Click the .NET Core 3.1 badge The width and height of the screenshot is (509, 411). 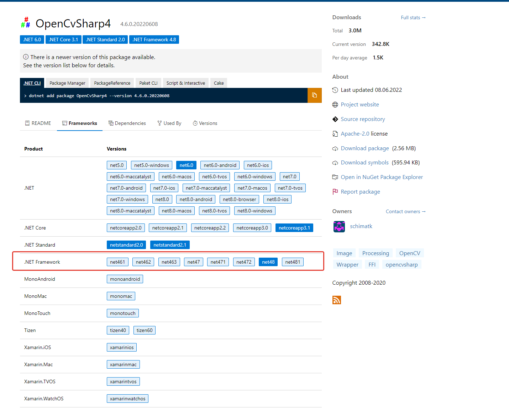coord(63,39)
